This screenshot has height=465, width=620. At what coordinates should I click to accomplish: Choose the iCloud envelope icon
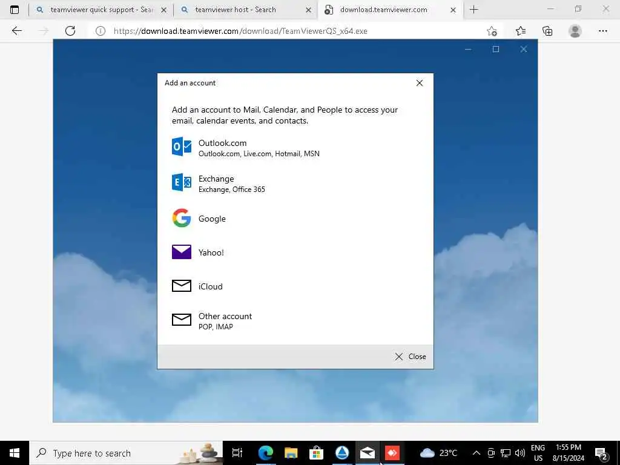[x=182, y=286]
